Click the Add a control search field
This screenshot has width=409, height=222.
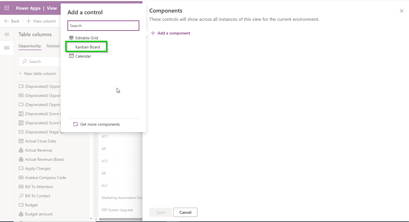[103, 26]
